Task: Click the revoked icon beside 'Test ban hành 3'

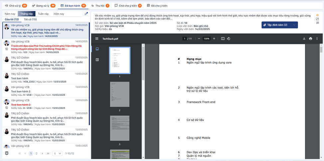Action: (x=7, y=108)
